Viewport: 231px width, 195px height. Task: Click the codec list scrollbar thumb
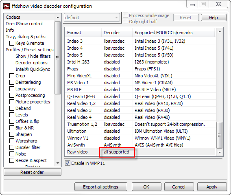220,135
